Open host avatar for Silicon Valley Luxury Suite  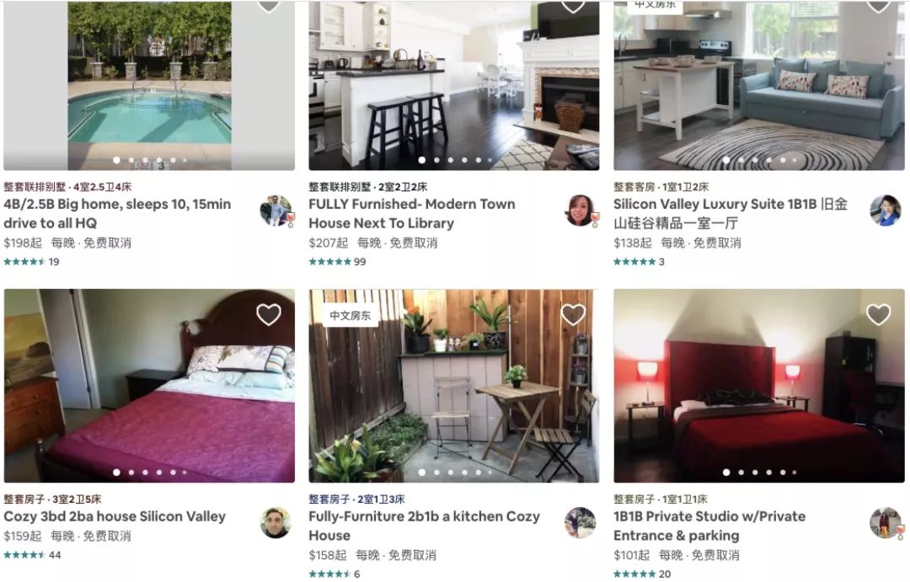[886, 211]
